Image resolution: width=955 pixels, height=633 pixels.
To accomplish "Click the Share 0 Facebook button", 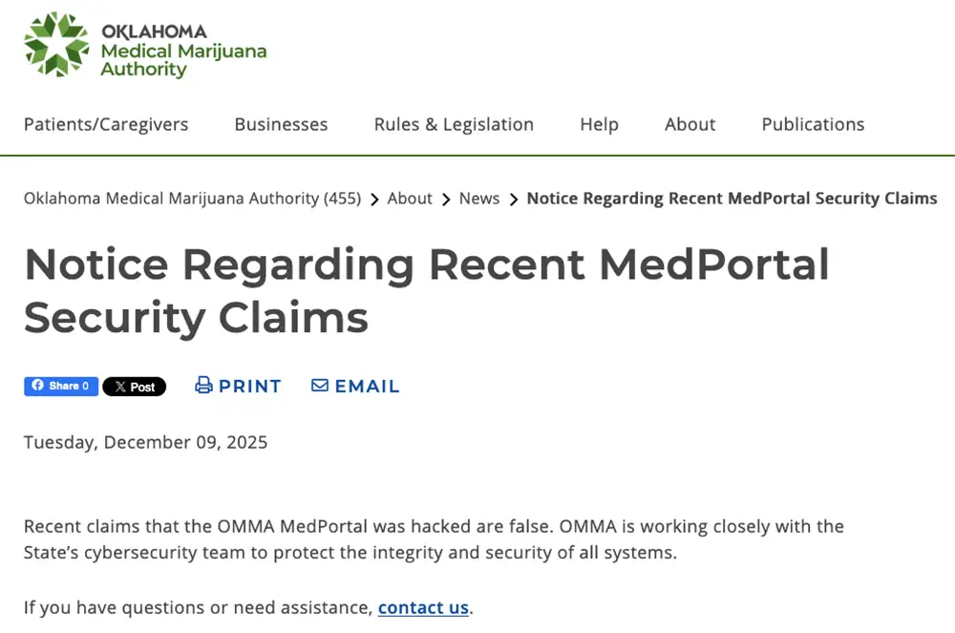I will point(61,386).
